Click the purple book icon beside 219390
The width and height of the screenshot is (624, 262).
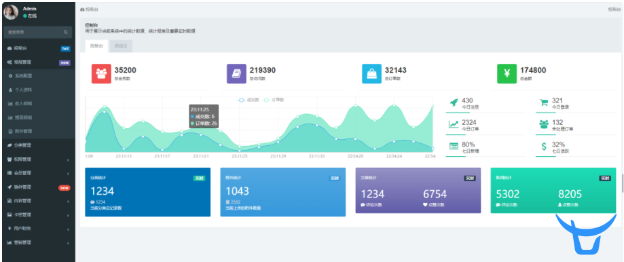pyautogui.click(x=237, y=73)
